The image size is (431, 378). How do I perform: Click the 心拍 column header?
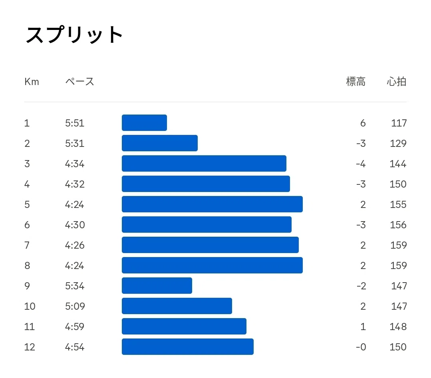click(x=396, y=81)
